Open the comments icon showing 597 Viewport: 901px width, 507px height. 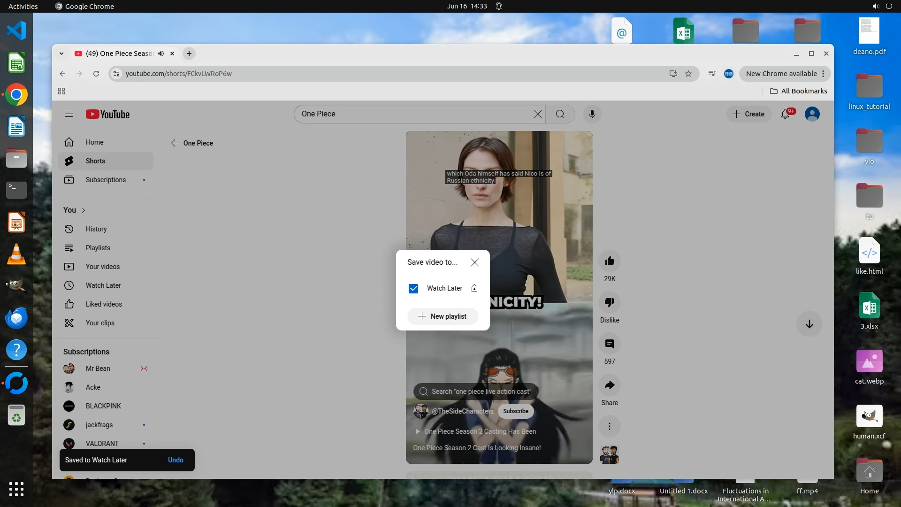(x=609, y=344)
